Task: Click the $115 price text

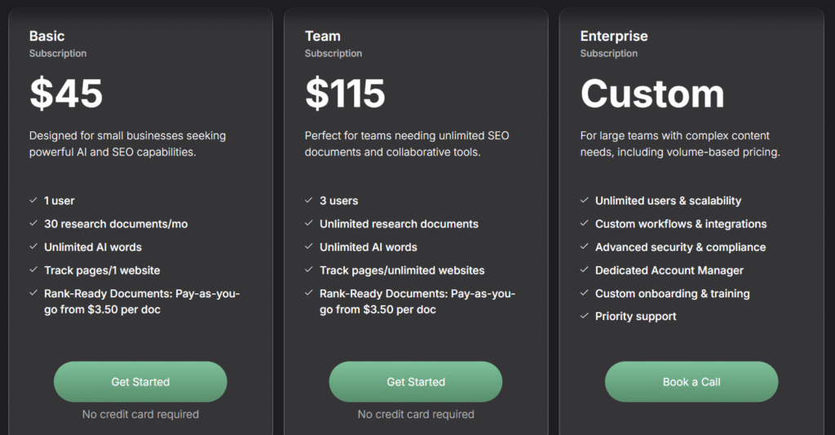Action: [345, 94]
